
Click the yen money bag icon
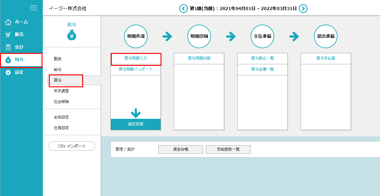[x=72, y=35]
